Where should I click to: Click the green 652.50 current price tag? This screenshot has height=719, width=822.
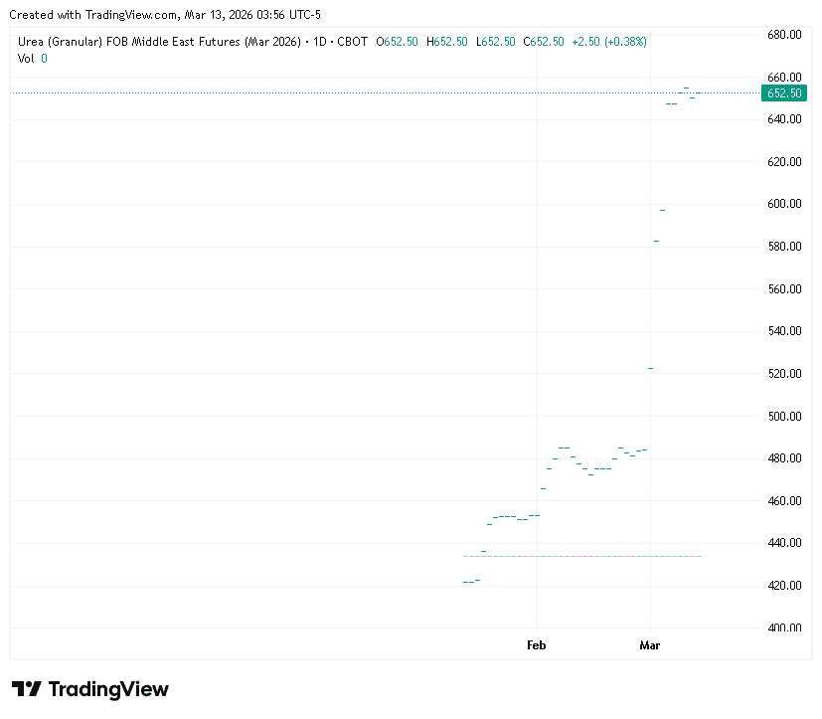point(784,92)
